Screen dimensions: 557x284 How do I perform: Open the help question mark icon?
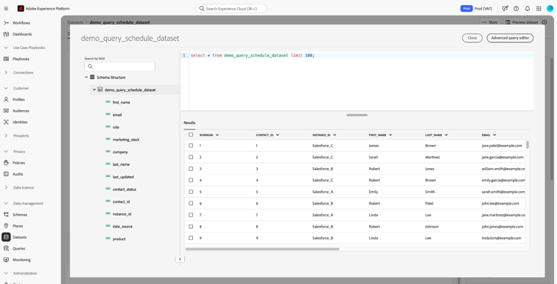(516, 8)
